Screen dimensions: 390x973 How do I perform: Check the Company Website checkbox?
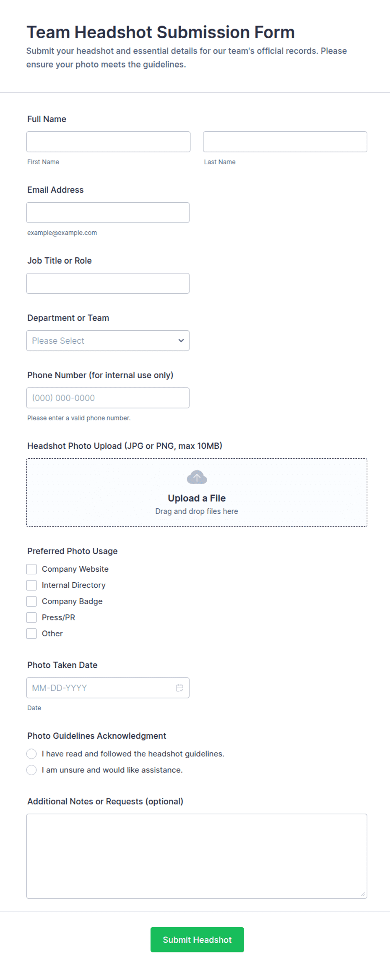point(31,569)
